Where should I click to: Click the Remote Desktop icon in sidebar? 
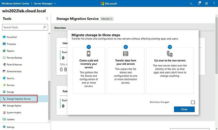coord(4,58)
